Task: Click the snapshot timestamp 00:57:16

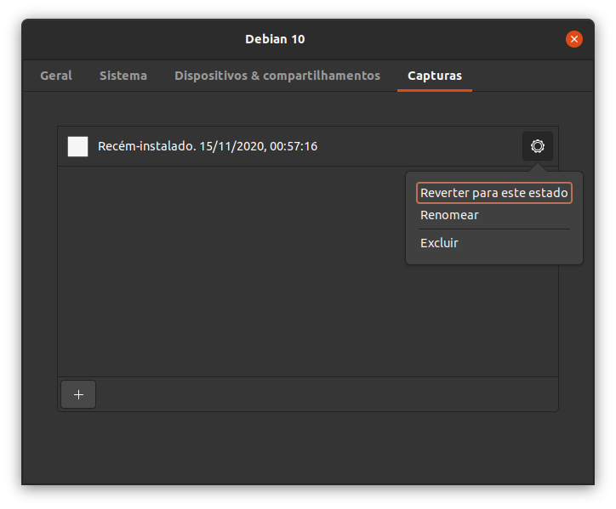Action: [294, 146]
